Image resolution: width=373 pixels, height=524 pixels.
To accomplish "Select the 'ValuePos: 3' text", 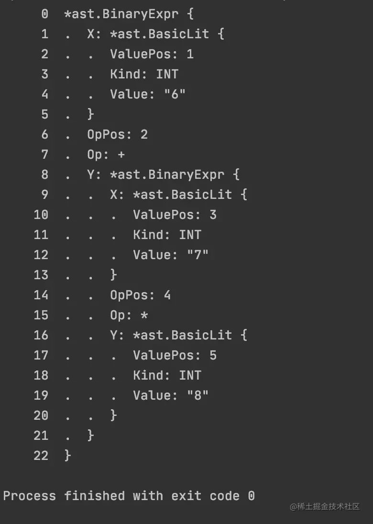I will click(175, 215).
